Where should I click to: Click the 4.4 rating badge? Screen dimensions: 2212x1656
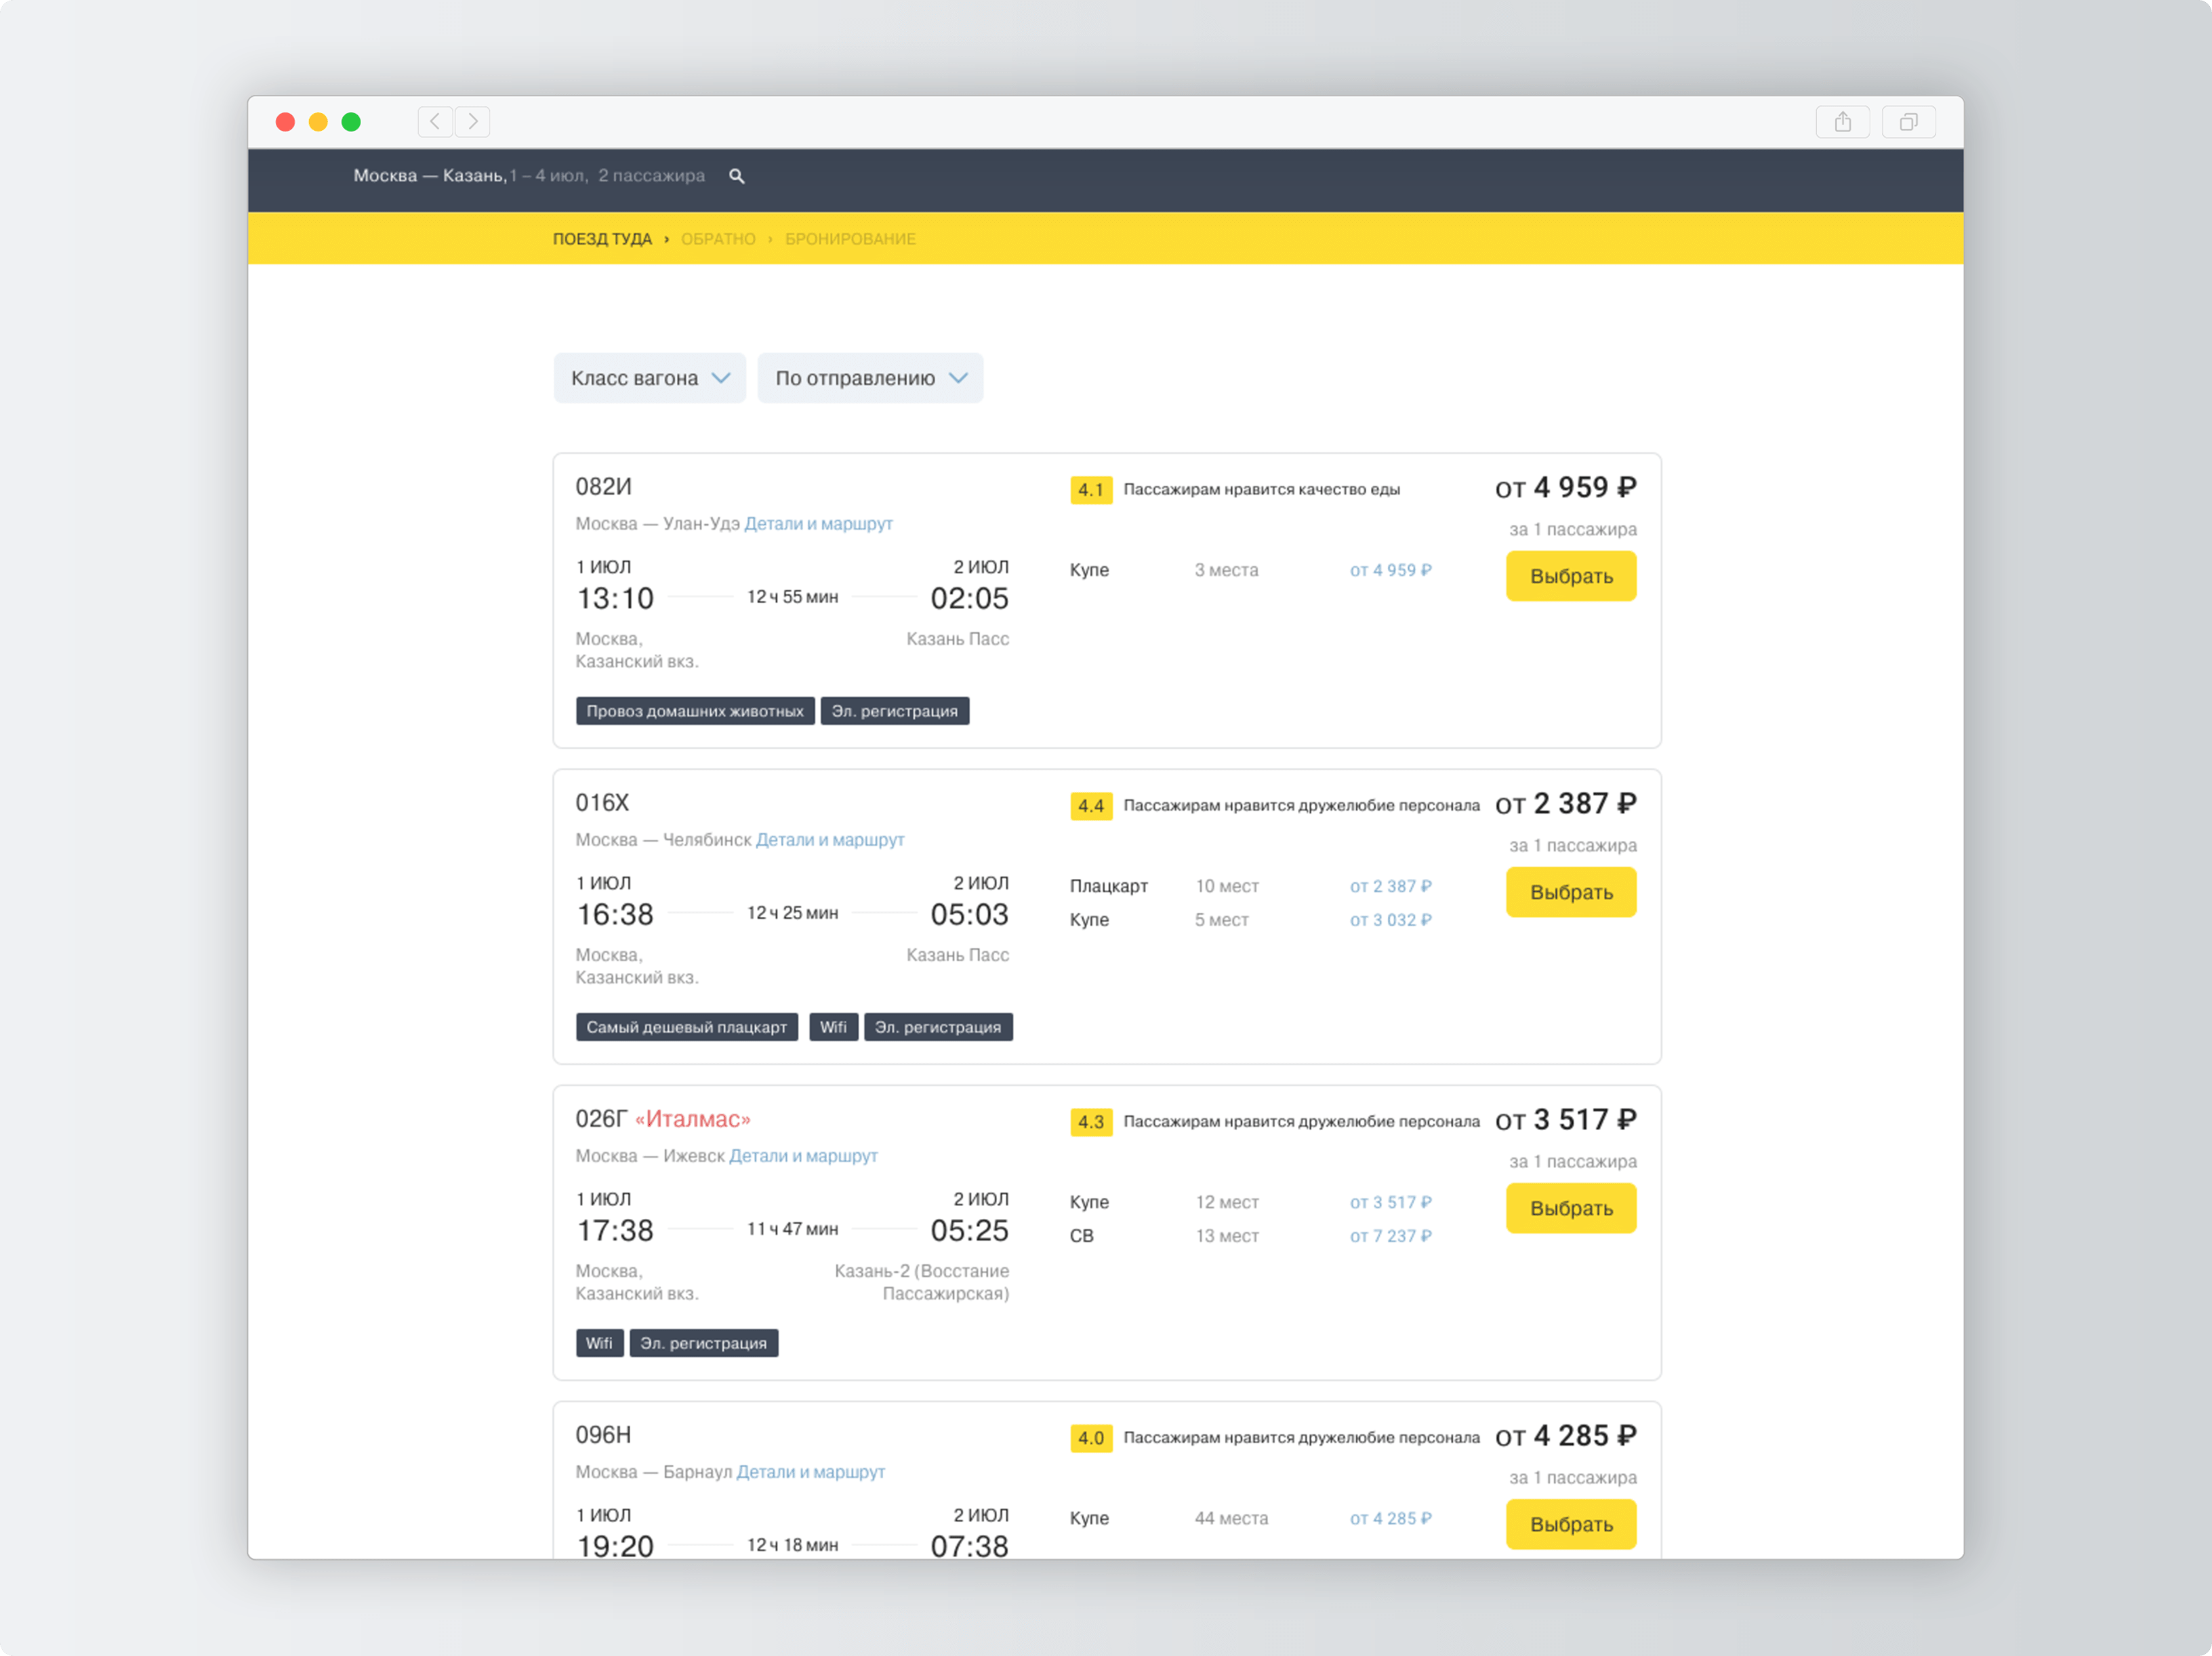click(x=1091, y=806)
